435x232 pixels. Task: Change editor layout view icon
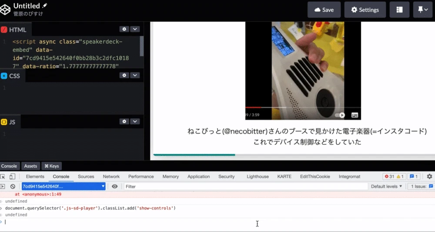tap(399, 10)
